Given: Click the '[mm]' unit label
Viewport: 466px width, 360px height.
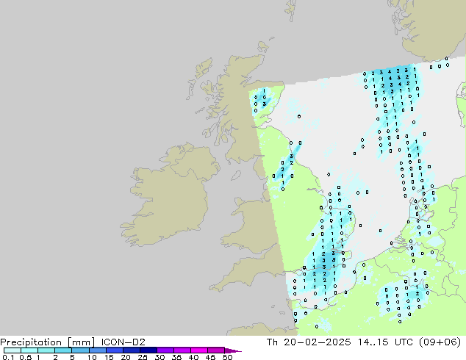Looking at the screenshot, I should coord(81,342).
